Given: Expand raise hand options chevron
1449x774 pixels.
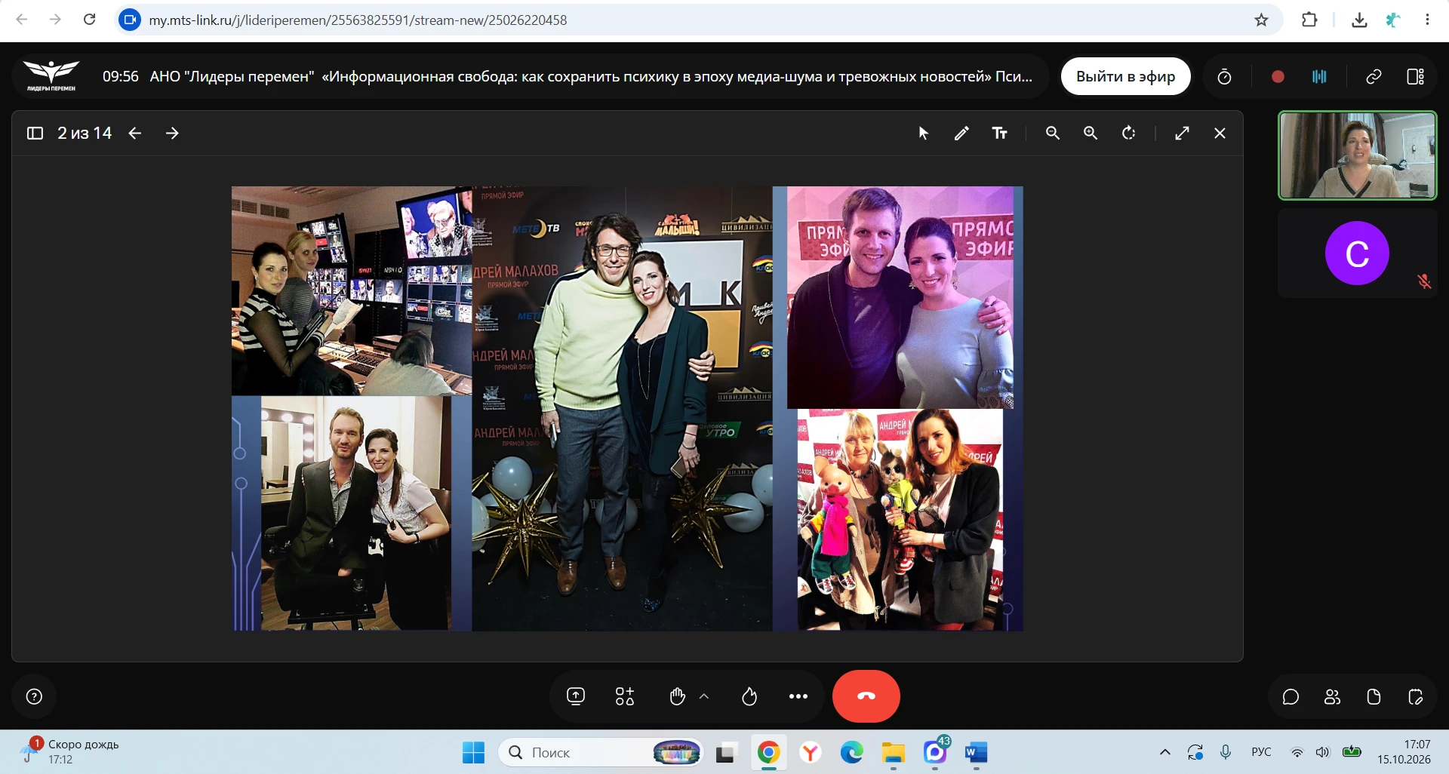Looking at the screenshot, I should (x=704, y=696).
